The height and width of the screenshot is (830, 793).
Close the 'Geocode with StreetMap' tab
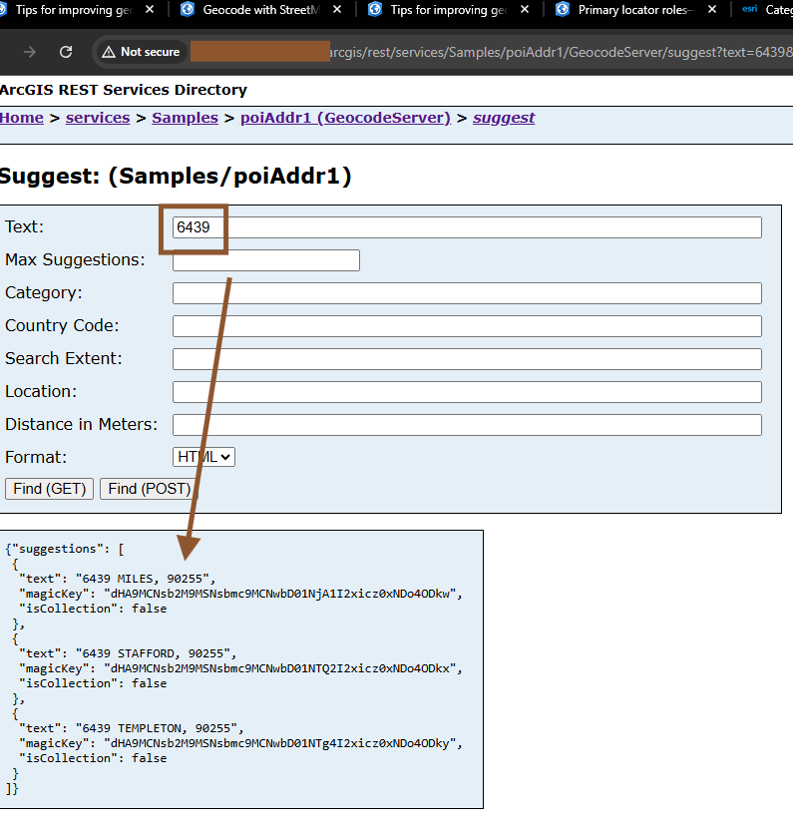[337, 10]
